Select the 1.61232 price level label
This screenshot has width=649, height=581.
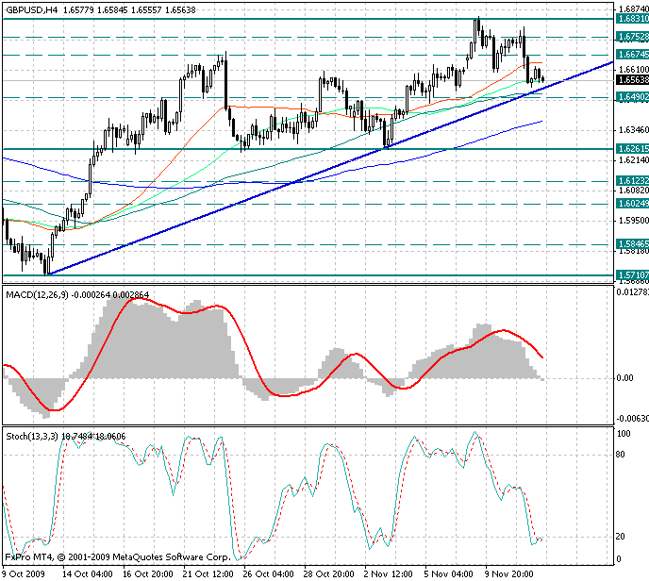[x=632, y=181]
